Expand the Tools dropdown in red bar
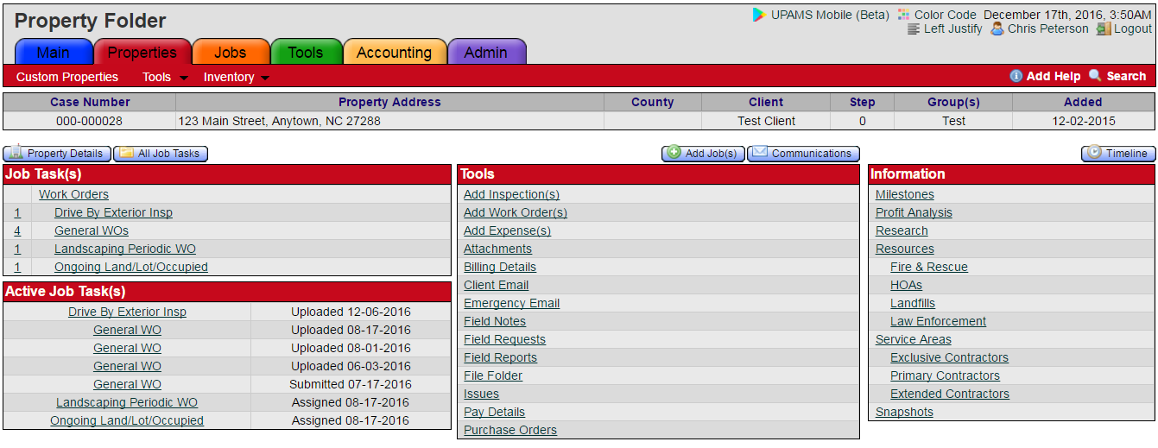This screenshot has width=1158, height=448. pos(165,77)
